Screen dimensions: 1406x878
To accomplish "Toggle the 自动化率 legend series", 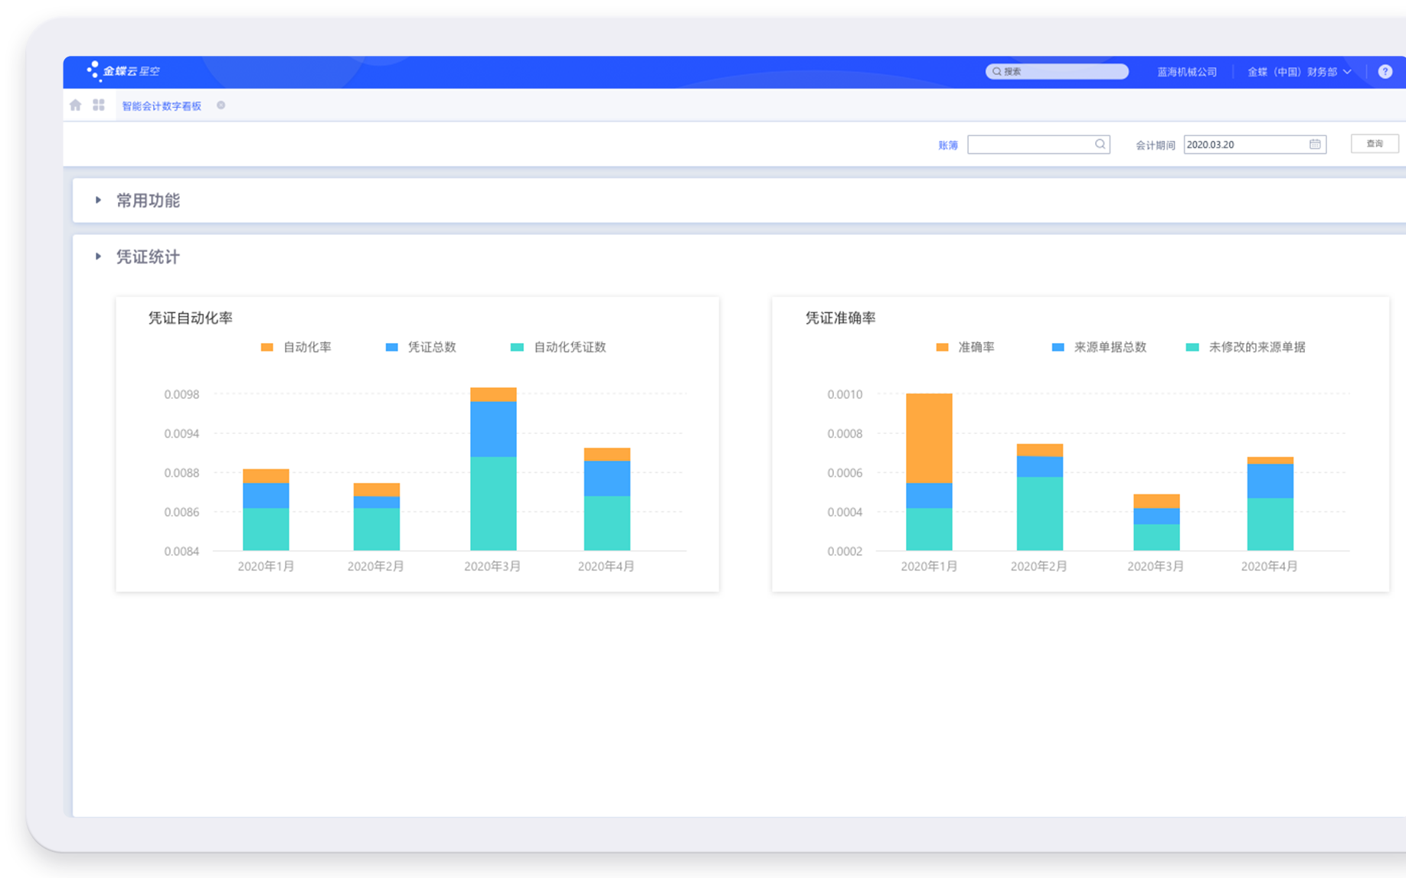I will pos(296,348).
